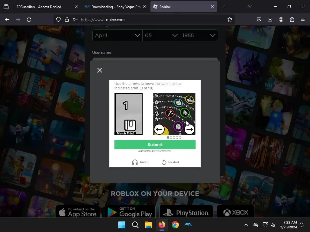Click the right arrow in the orbit puzzle
The image size is (310, 232).
[x=190, y=129]
